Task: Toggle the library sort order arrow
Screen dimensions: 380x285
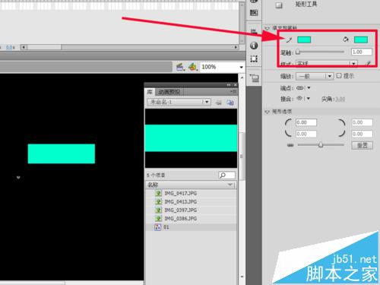Action: click(230, 185)
